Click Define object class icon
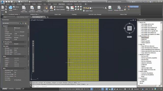The image size is (163, 91). coord(51,8)
